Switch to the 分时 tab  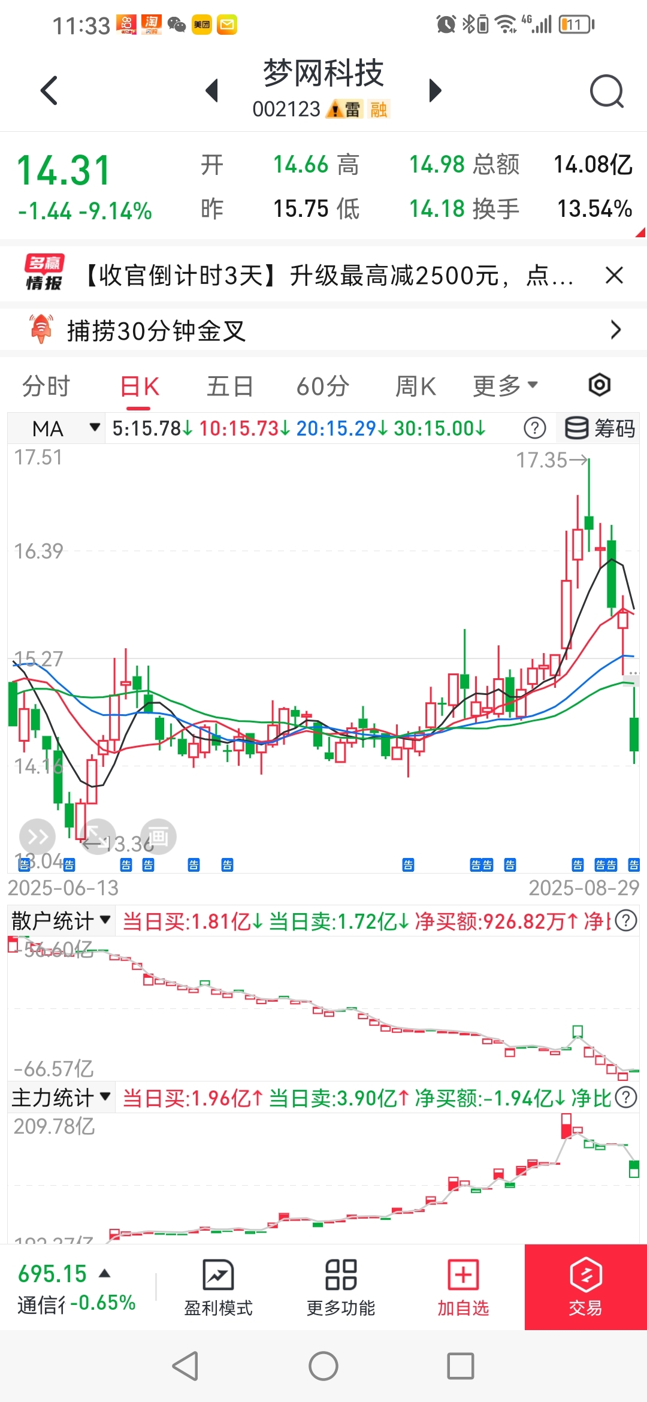46,386
